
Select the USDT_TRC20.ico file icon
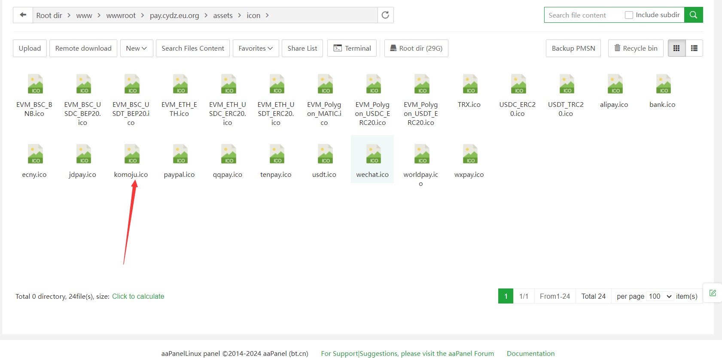567,84
